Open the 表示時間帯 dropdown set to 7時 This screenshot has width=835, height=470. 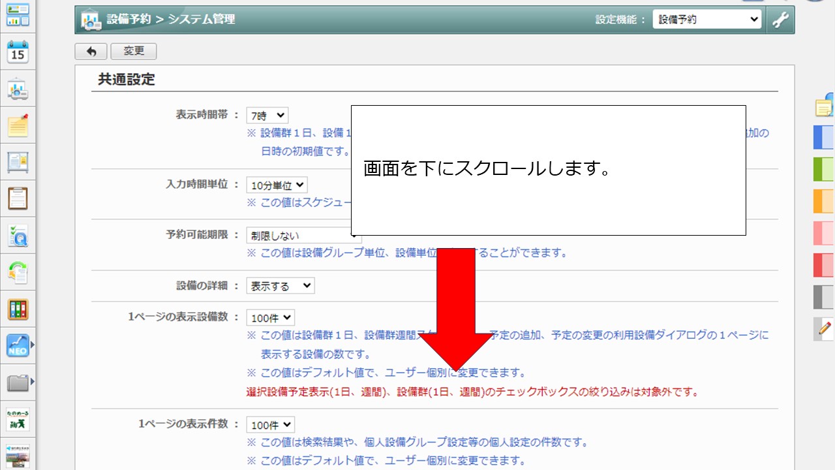[x=267, y=116]
